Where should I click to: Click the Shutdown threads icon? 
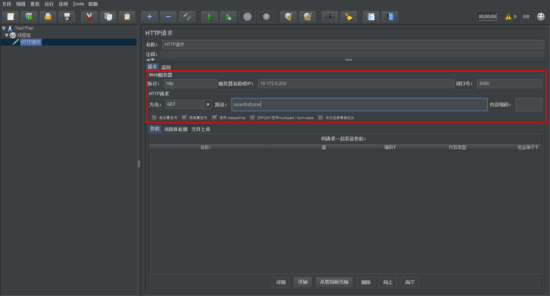266,17
